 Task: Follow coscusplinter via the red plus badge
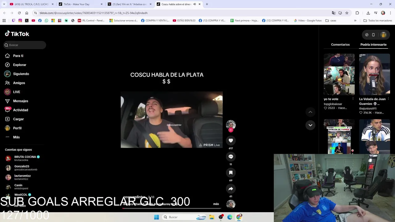coord(231,130)
